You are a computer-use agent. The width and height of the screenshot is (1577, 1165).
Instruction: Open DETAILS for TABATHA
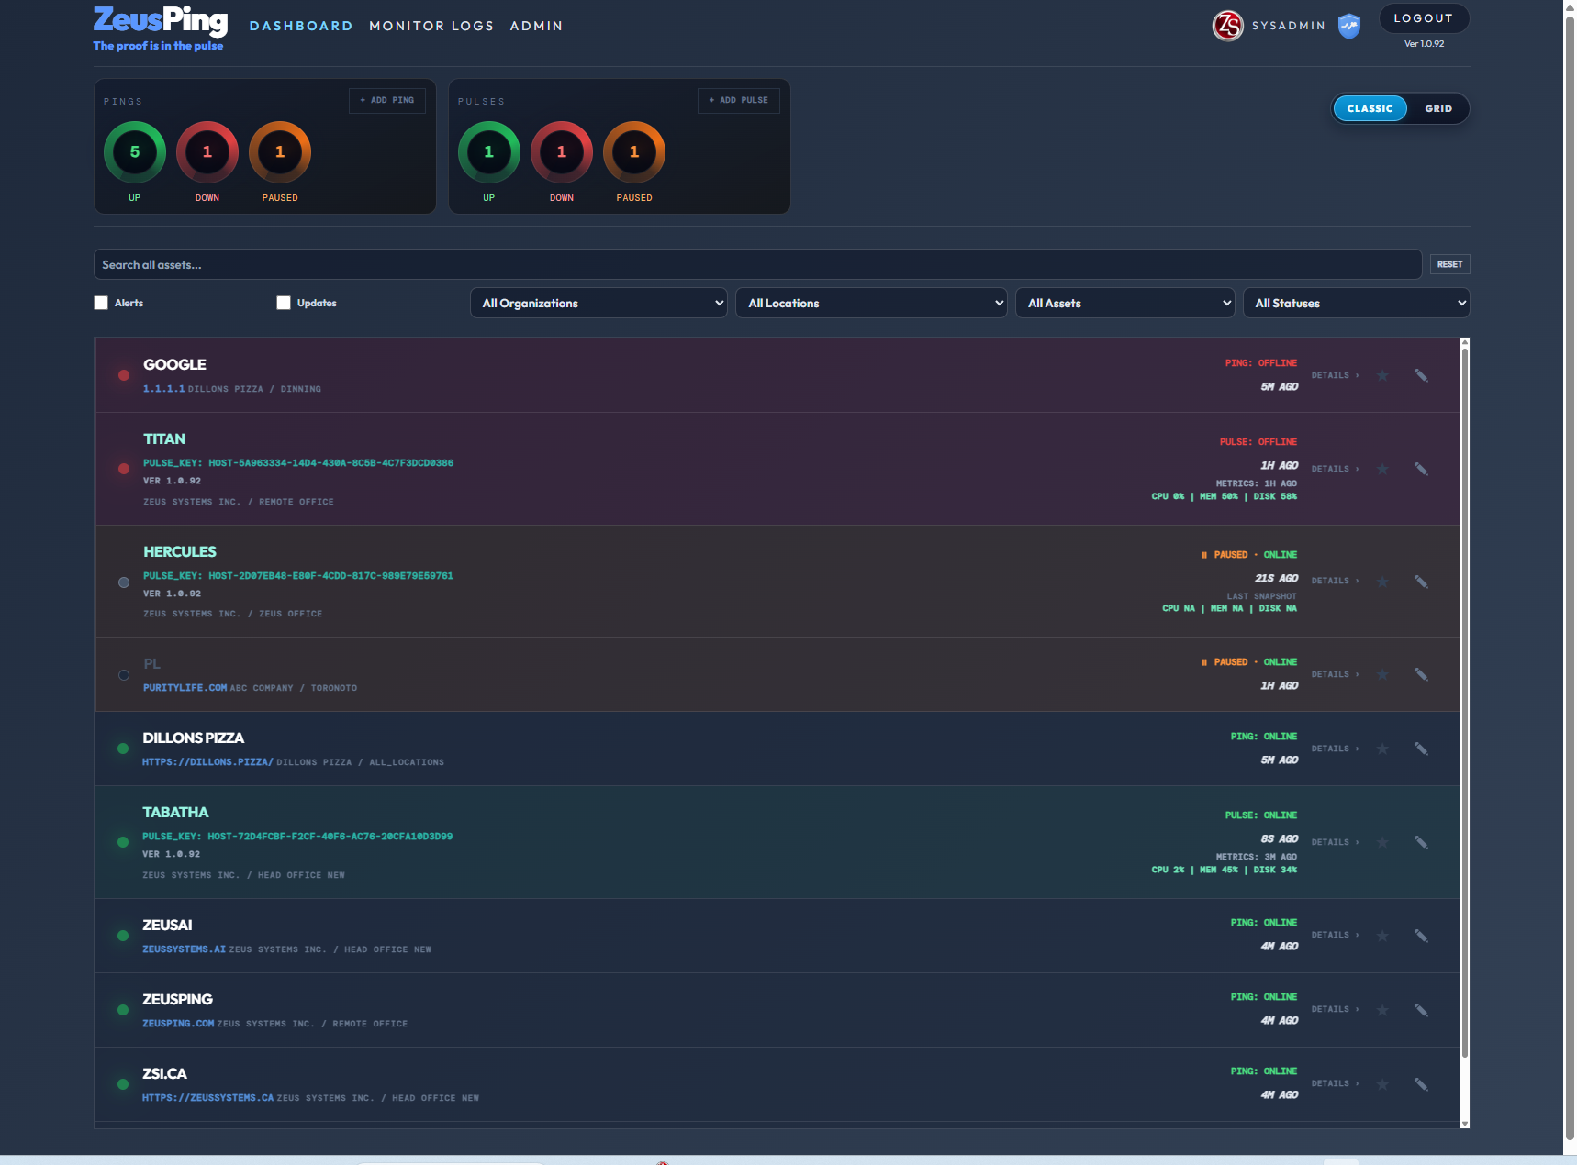click(1335, 842)
